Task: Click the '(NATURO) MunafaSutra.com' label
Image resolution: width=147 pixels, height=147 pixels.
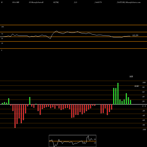Action: click(x=129, y=2)
